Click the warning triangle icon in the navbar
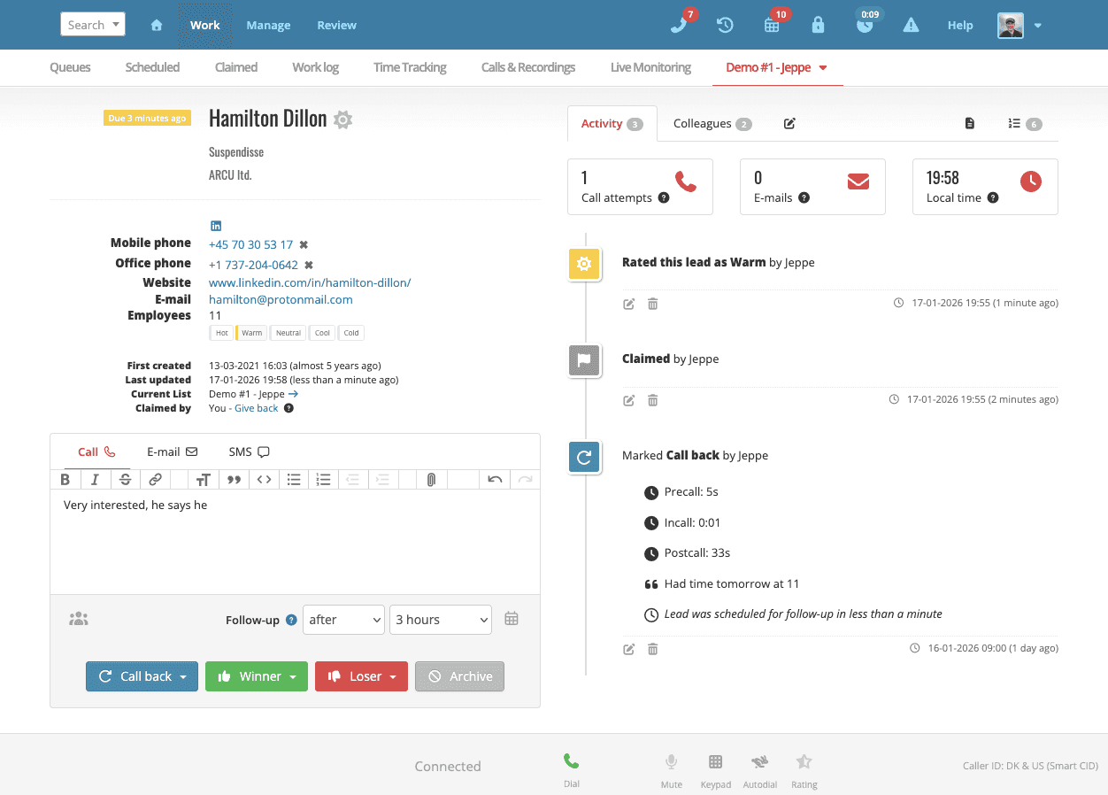This screenshot has width=1108, height=795. tap(911, 26)
